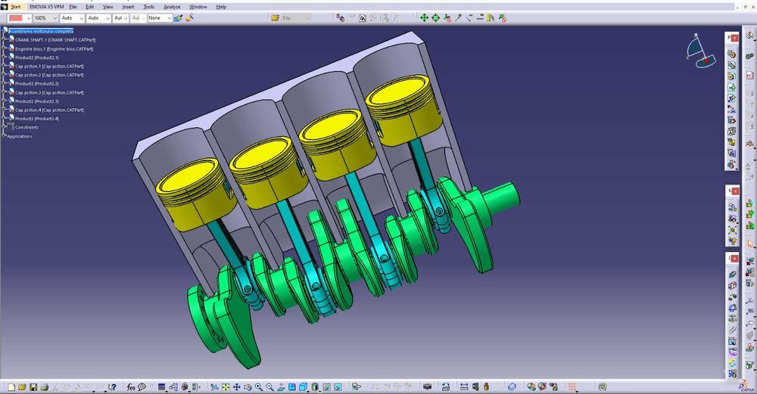
Task: Click the Contact Constraint icon
Action: 732,284
